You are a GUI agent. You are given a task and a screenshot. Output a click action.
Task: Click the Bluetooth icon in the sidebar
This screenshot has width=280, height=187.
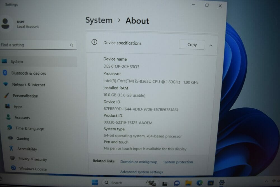pos(5,73)
